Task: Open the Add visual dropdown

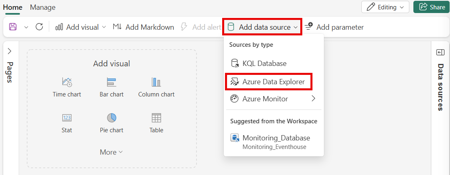Action: [81, 27]
